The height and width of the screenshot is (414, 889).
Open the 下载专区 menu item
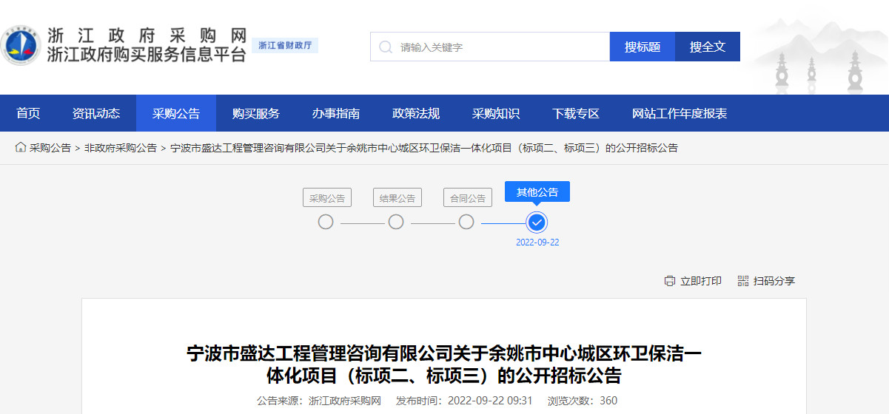click(576, 113)
